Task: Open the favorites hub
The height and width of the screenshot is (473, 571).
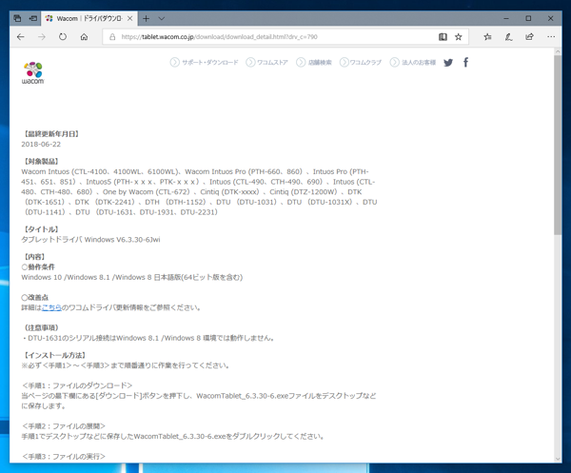Action: point(487,37)
